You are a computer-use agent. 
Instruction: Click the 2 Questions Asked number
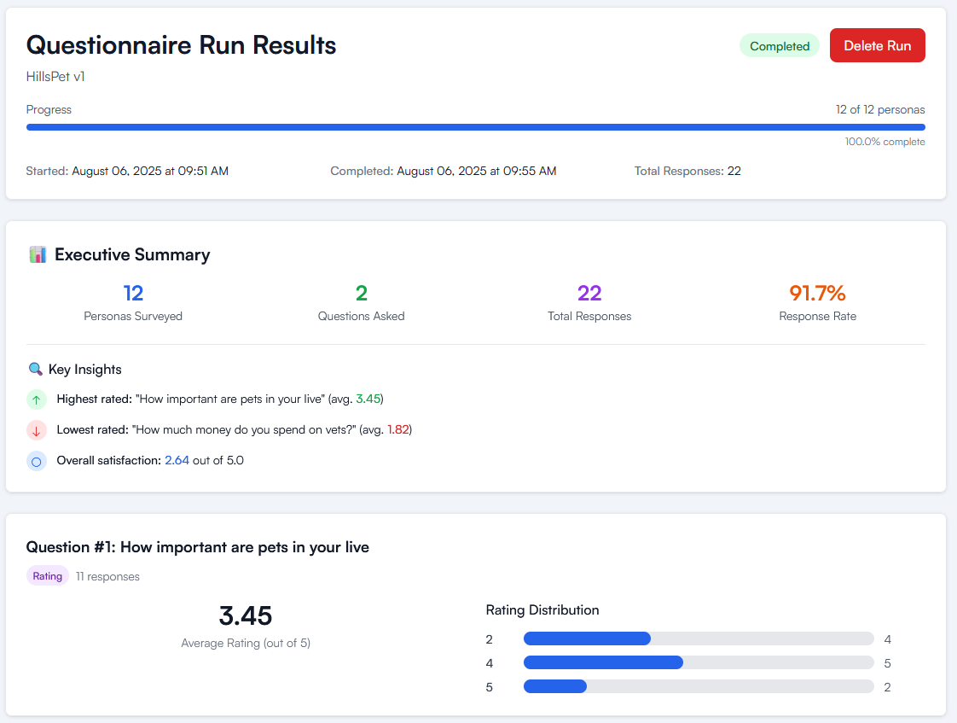[x=362, y=293]
